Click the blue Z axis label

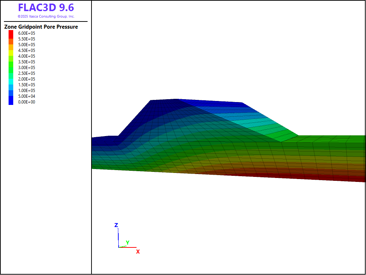tap(116, 225)
